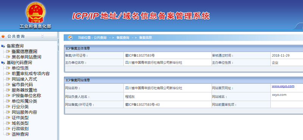Click the icon beside 行业分类
Image resolution: width=303 pixels, height=140 pixels.
tap(8, 107)
